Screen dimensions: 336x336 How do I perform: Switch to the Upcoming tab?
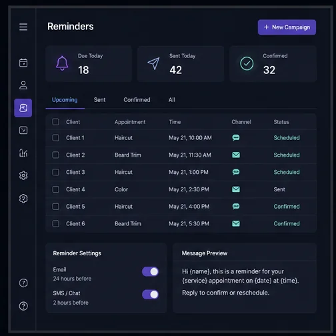(65, 100)
